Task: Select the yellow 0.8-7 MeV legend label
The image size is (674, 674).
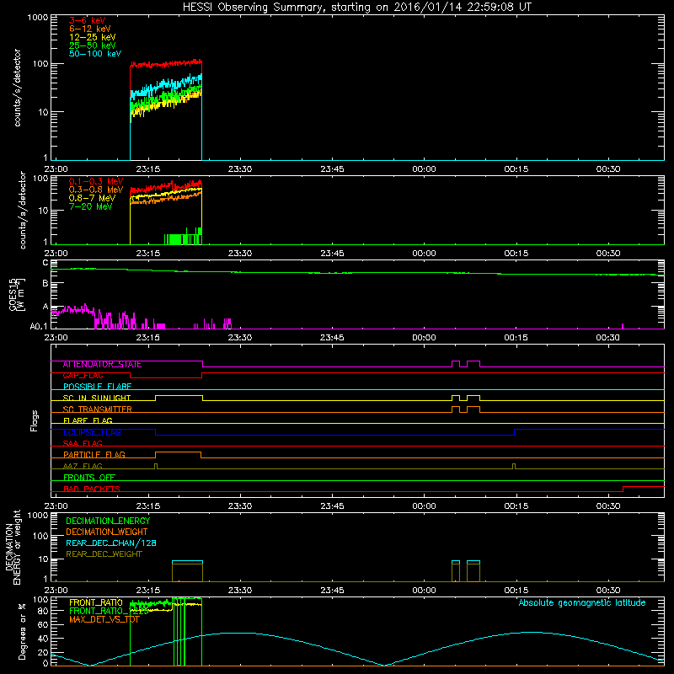Action: click(92, 198)
